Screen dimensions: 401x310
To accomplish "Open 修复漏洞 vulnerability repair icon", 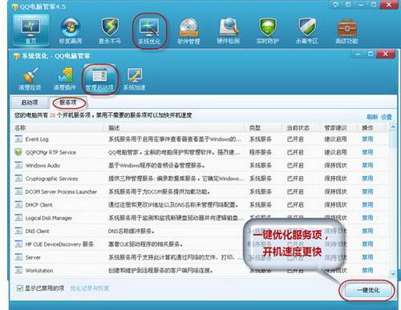I will 71,31.
